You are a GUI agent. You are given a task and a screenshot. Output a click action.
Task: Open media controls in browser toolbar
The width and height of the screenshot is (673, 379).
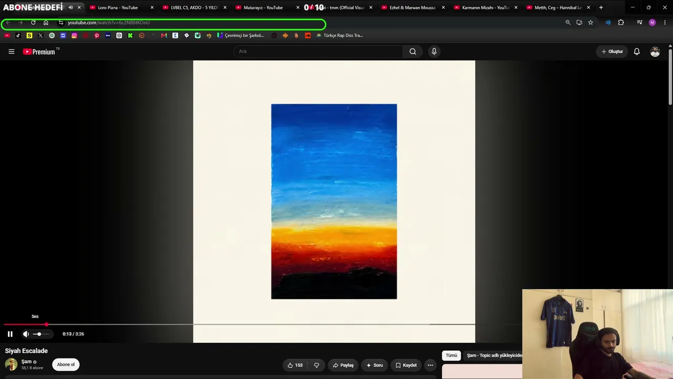click(x=639, y=23)
